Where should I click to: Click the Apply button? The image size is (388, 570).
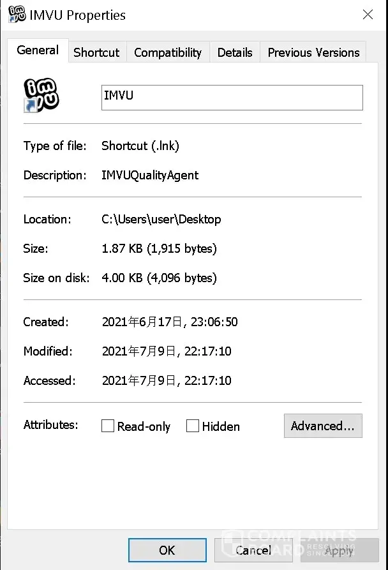tap(339, 550)
